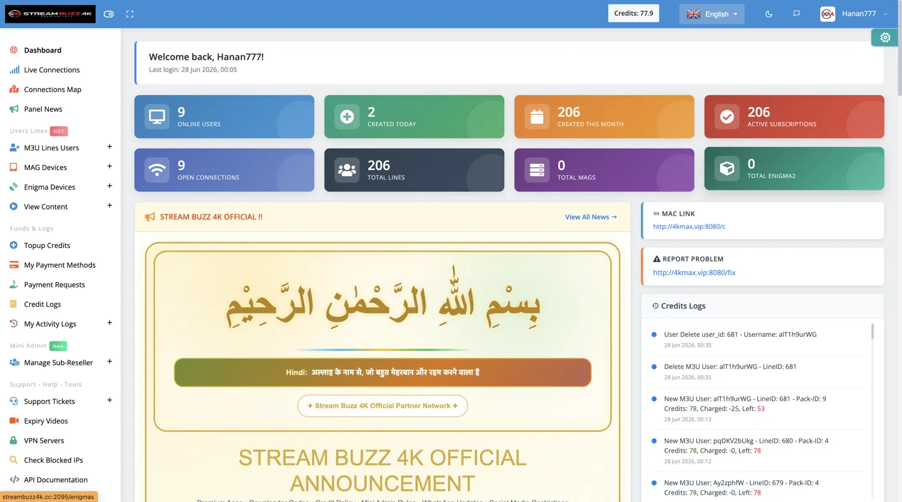Click the Enigma Devices satellite icon
The image size is (902, 502).
click(x=14, y=187)
